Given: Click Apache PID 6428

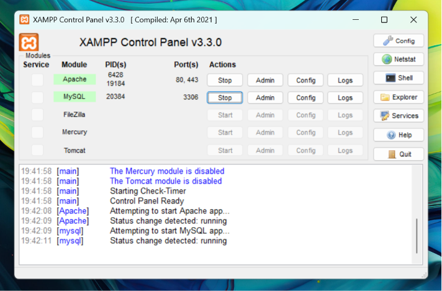Looking at the screenshot, I should coord(115,74).
